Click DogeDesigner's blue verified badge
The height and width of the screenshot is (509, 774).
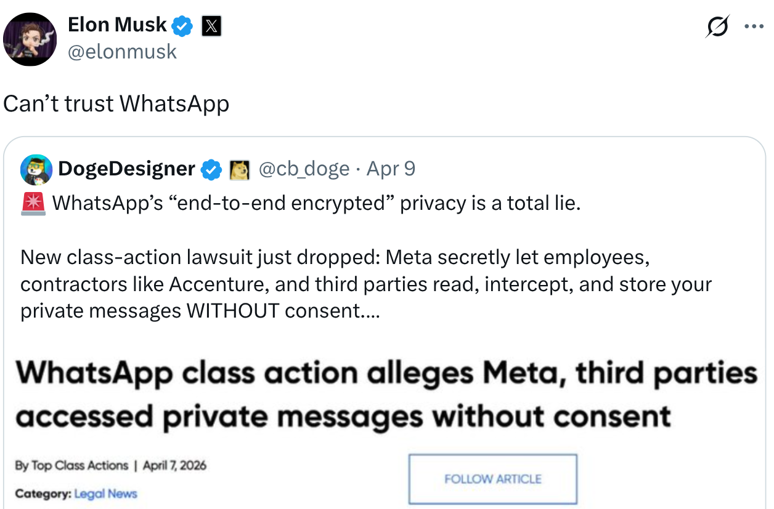point(212,169)
